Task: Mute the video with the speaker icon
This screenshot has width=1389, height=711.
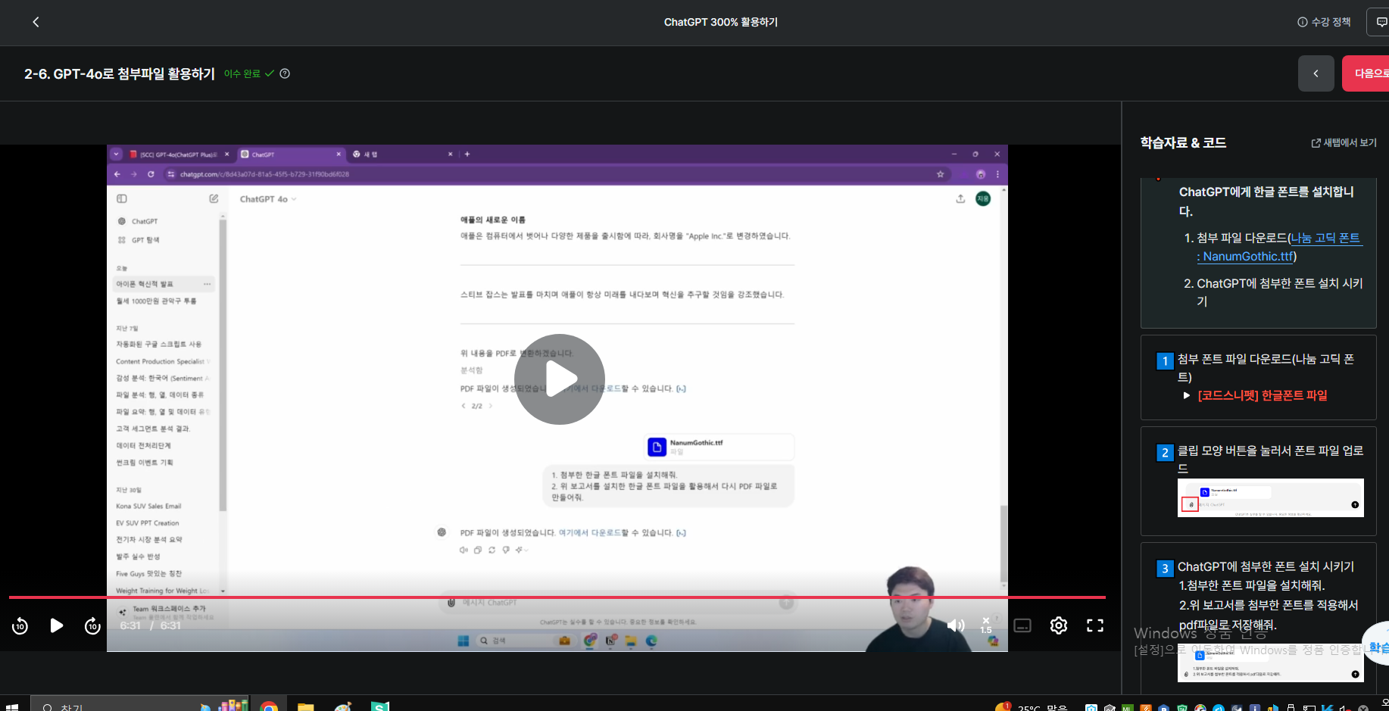Action: click(x=956, y=625)
